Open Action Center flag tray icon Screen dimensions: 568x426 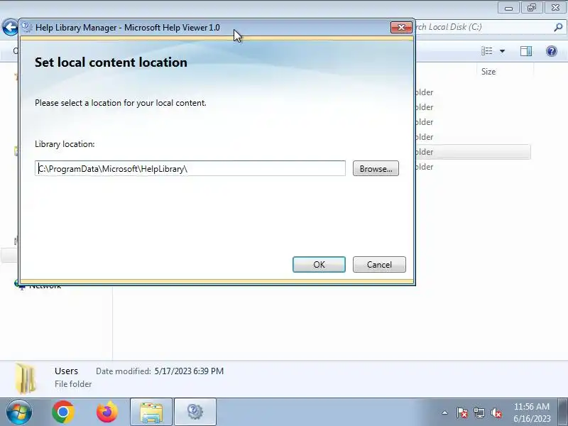461,413
